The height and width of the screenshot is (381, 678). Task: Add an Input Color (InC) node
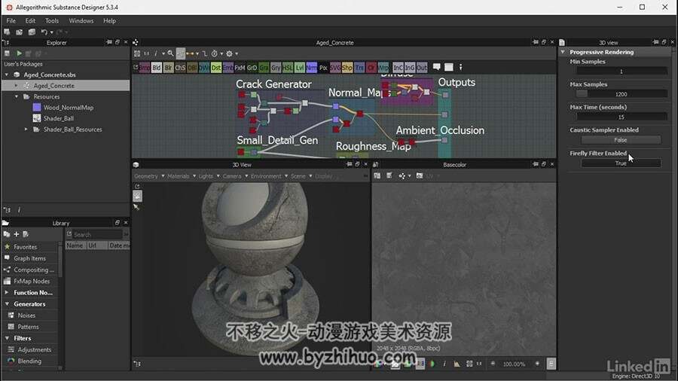click(398, 67)
